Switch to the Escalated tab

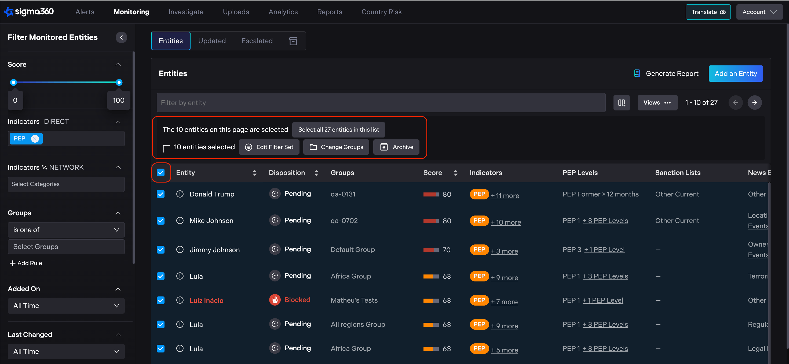[x=257, y=41]
